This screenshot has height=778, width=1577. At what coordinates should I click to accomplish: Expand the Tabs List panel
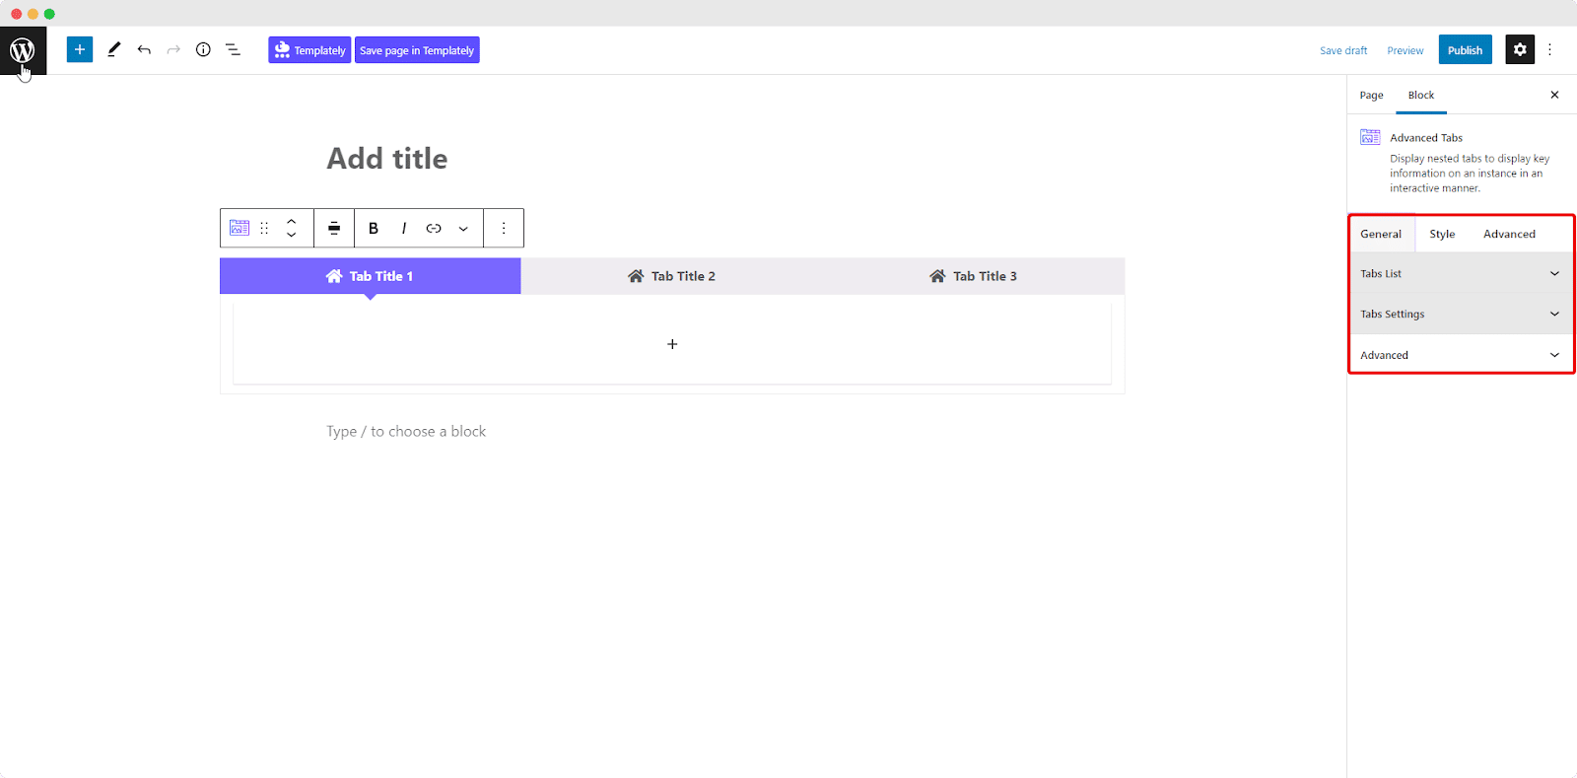point(1460,273)
